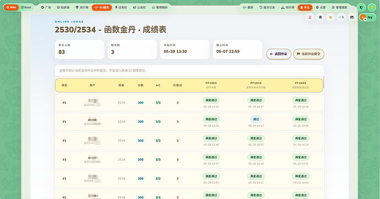Image resolution: width=380 pixels, height=199 pixels.
Task: Click the orange coin icon
Action: tap(330, 17)
